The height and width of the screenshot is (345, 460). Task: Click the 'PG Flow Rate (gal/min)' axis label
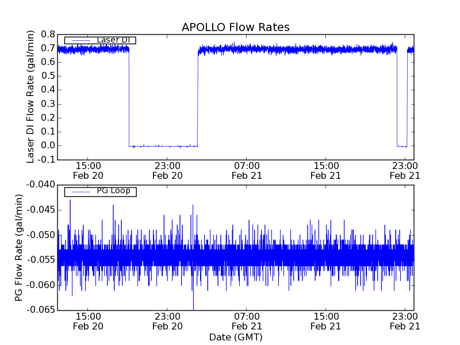pos(18,248)
